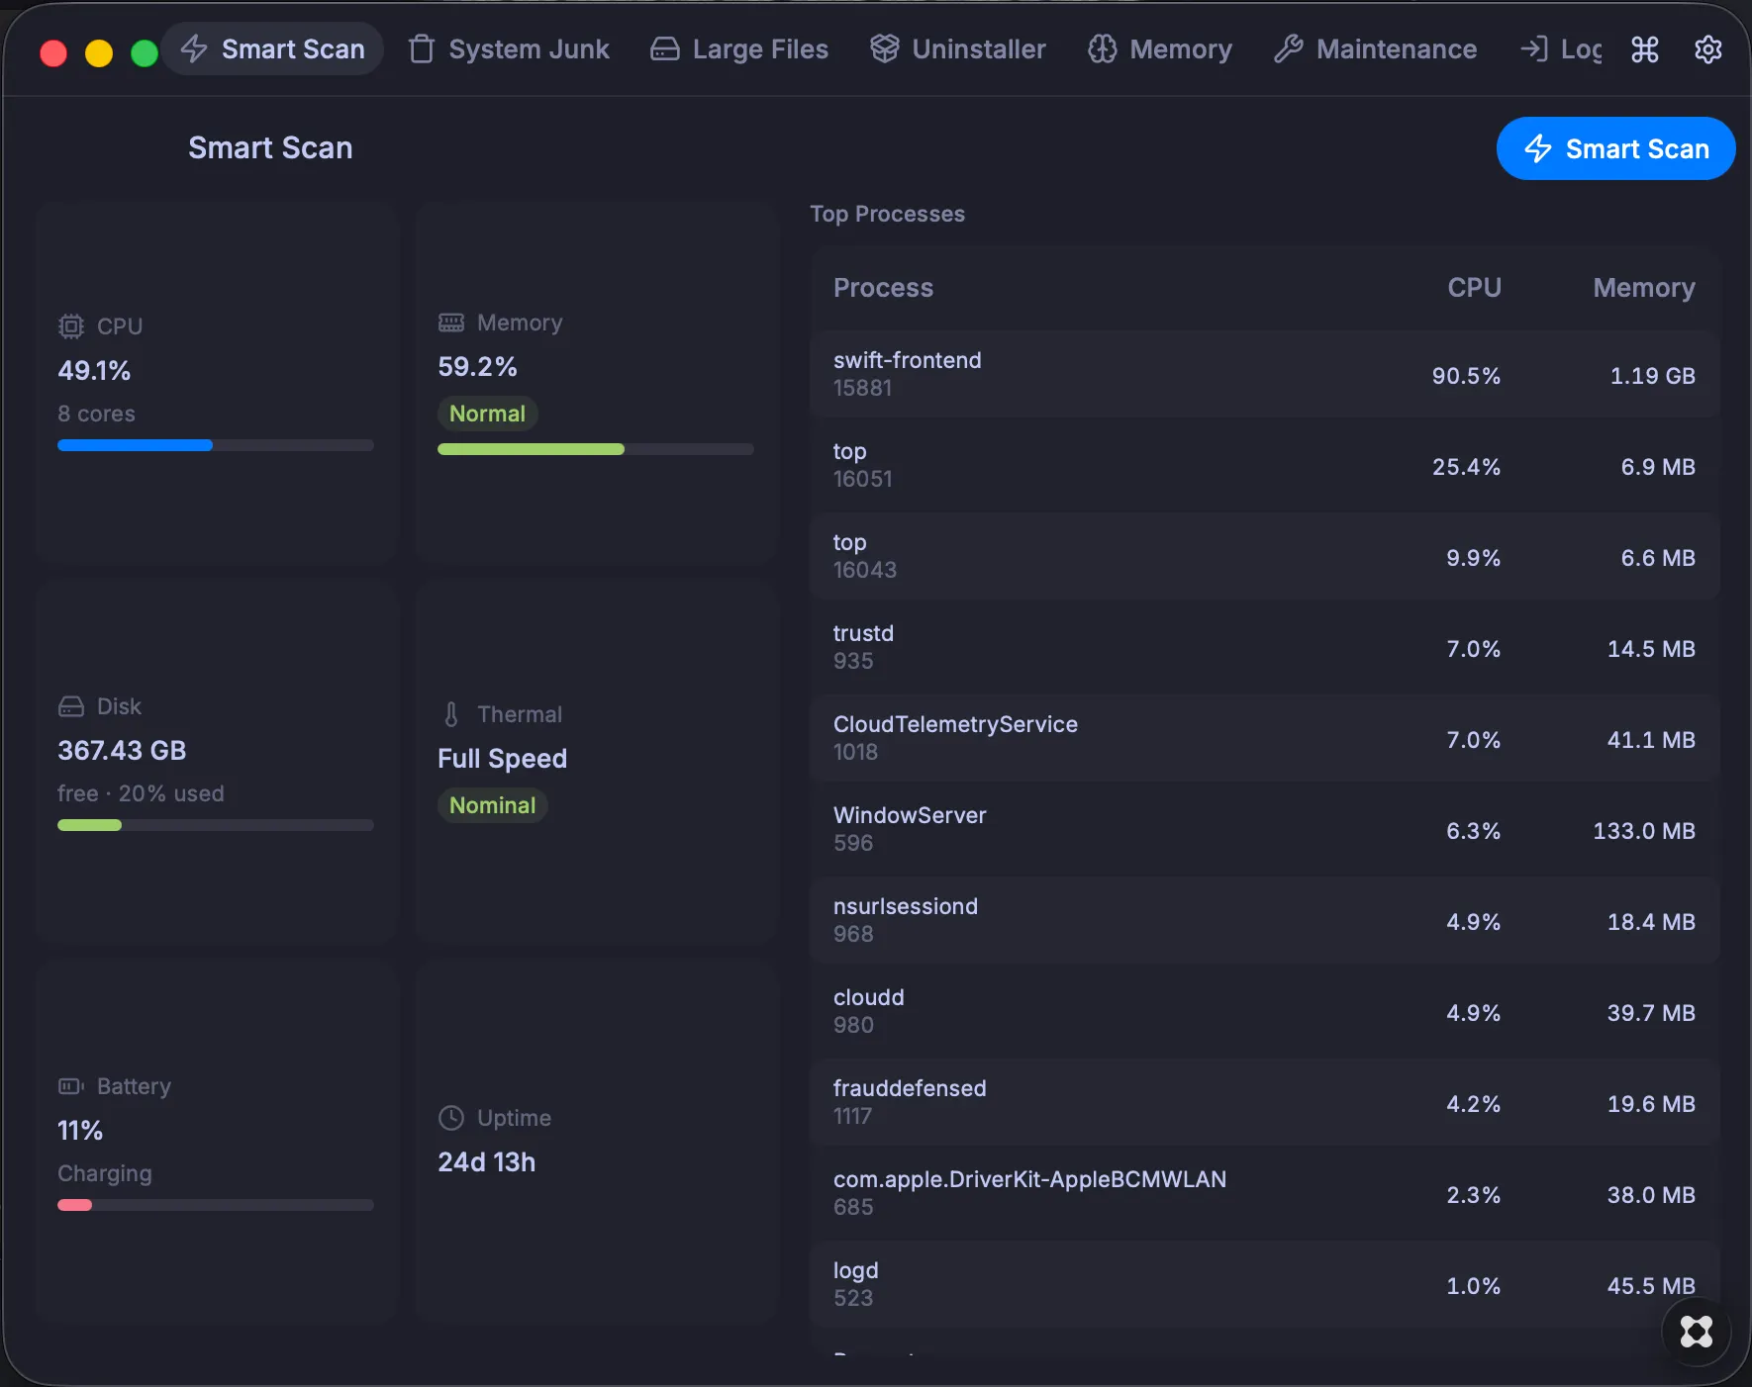
Task: Click the thermometer icon in the Thermal card
Action: pos(451,714)
